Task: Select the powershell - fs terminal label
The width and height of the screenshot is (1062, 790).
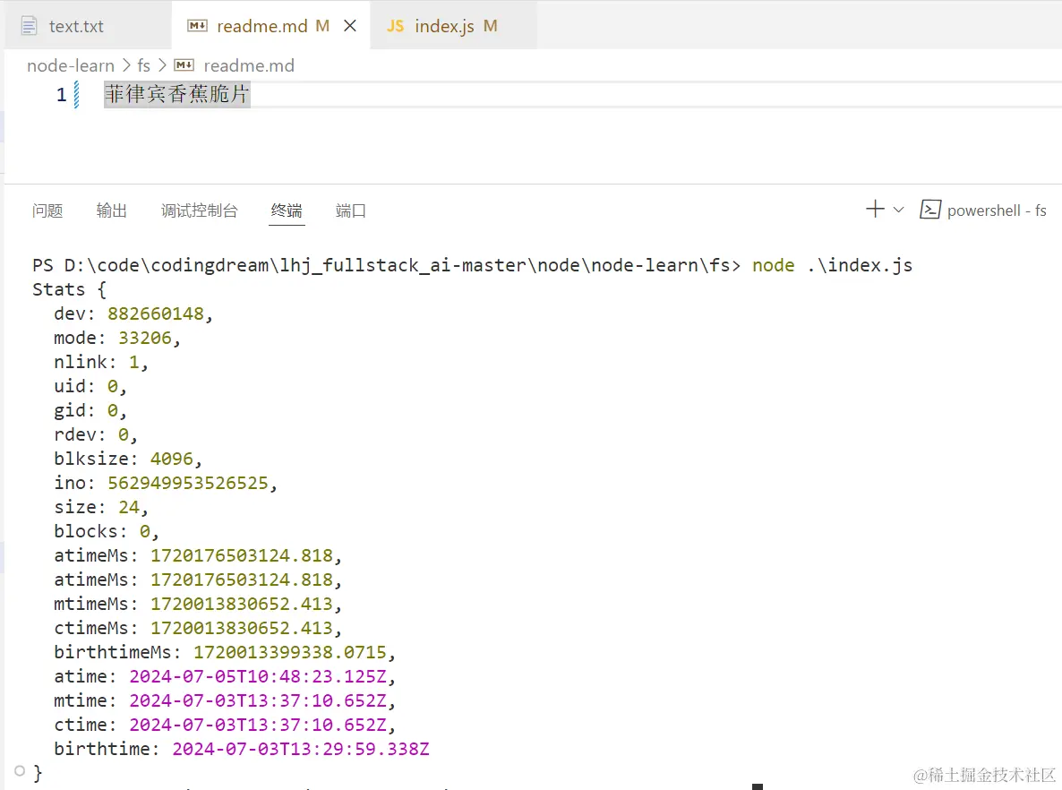Action: click(x=997, y=210)
